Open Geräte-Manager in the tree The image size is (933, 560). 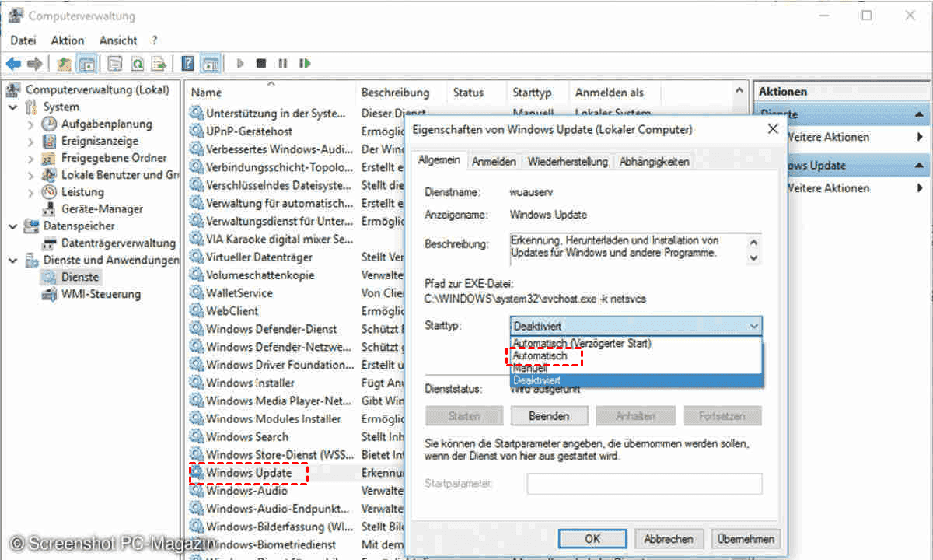(x=102, y=208)
